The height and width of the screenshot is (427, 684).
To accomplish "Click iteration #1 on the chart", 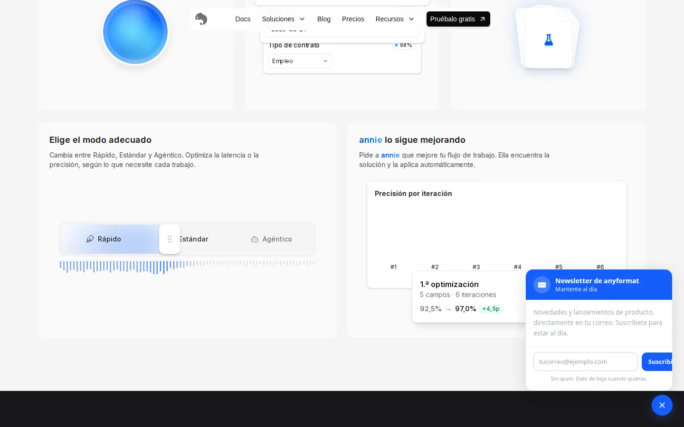I will click(394, 267).
